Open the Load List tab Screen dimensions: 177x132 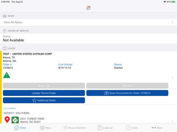[x=105, y=128]
